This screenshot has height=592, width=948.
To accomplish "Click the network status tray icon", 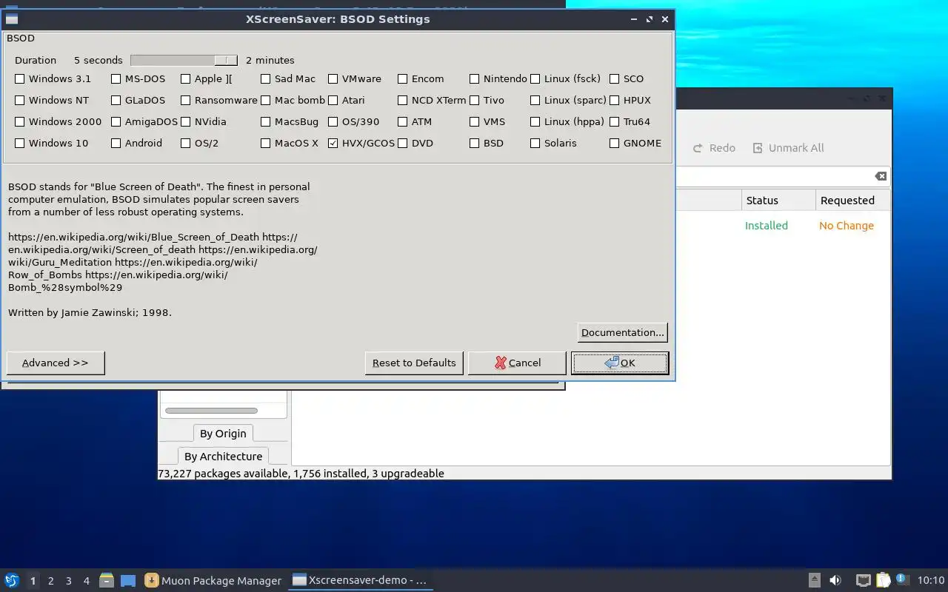I will tap(863, 580).
